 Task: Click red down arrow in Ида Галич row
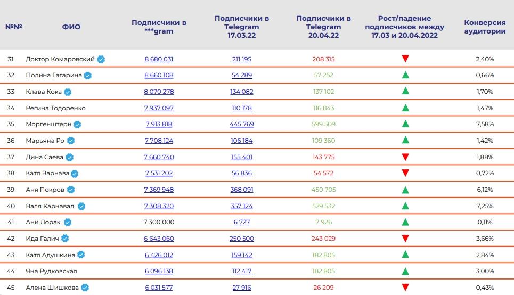point(405,239)
